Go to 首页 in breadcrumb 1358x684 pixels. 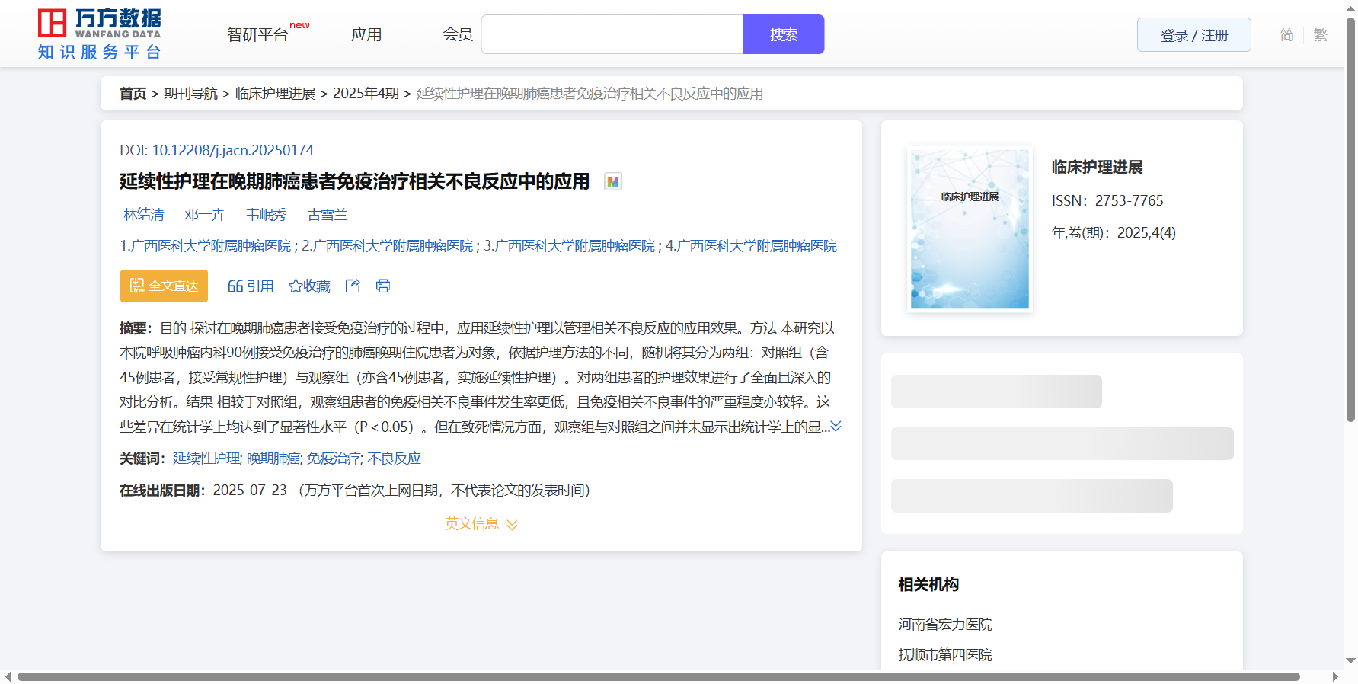tap(133, 94)
